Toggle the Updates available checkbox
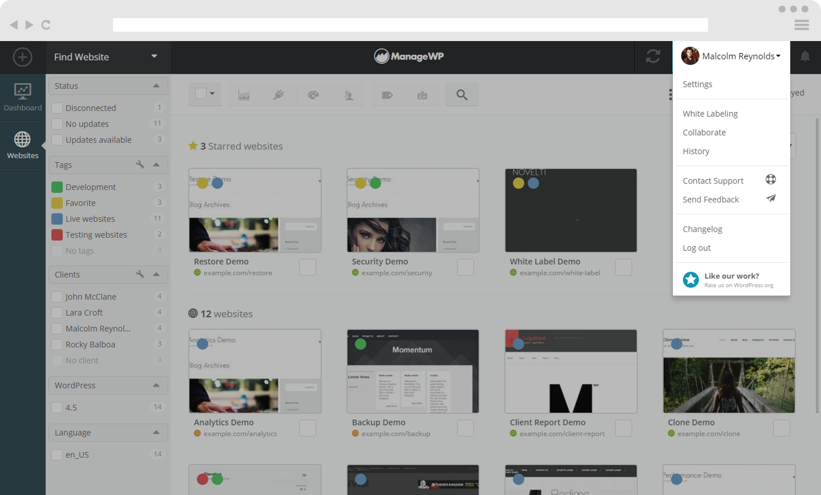This screenshot has width=821, height=495. click(x=57, y=140)
